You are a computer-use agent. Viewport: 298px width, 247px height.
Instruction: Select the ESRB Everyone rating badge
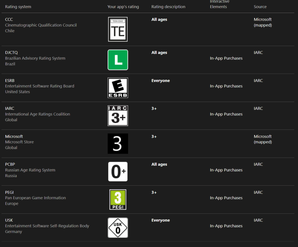click(x=118, y=88)
